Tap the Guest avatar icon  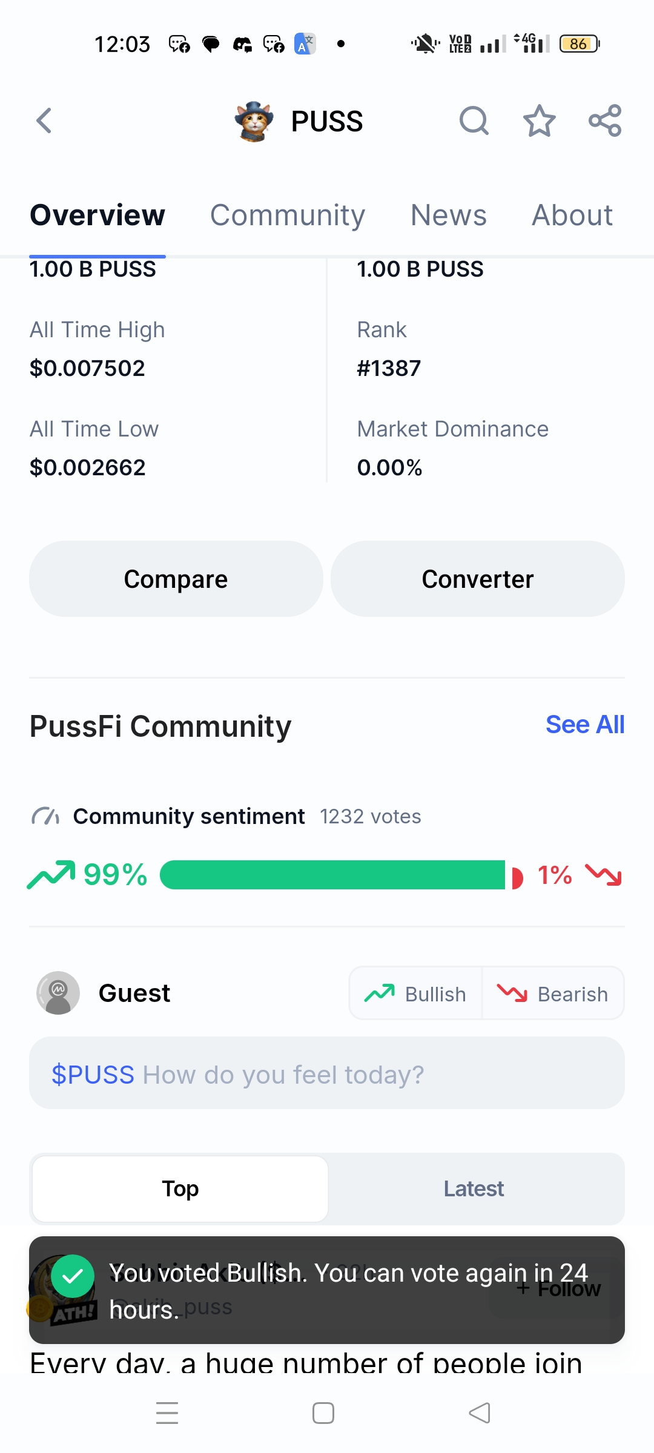pos(58,993)
